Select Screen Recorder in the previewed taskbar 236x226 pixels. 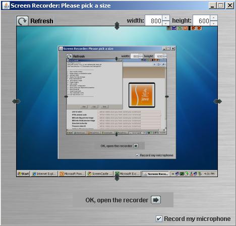coord(155,174)
